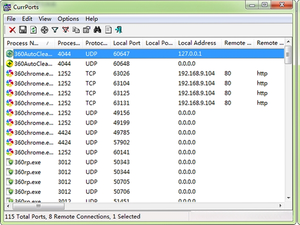
Task: Click the Exit door toolbar icon
Action: [118, 30]
